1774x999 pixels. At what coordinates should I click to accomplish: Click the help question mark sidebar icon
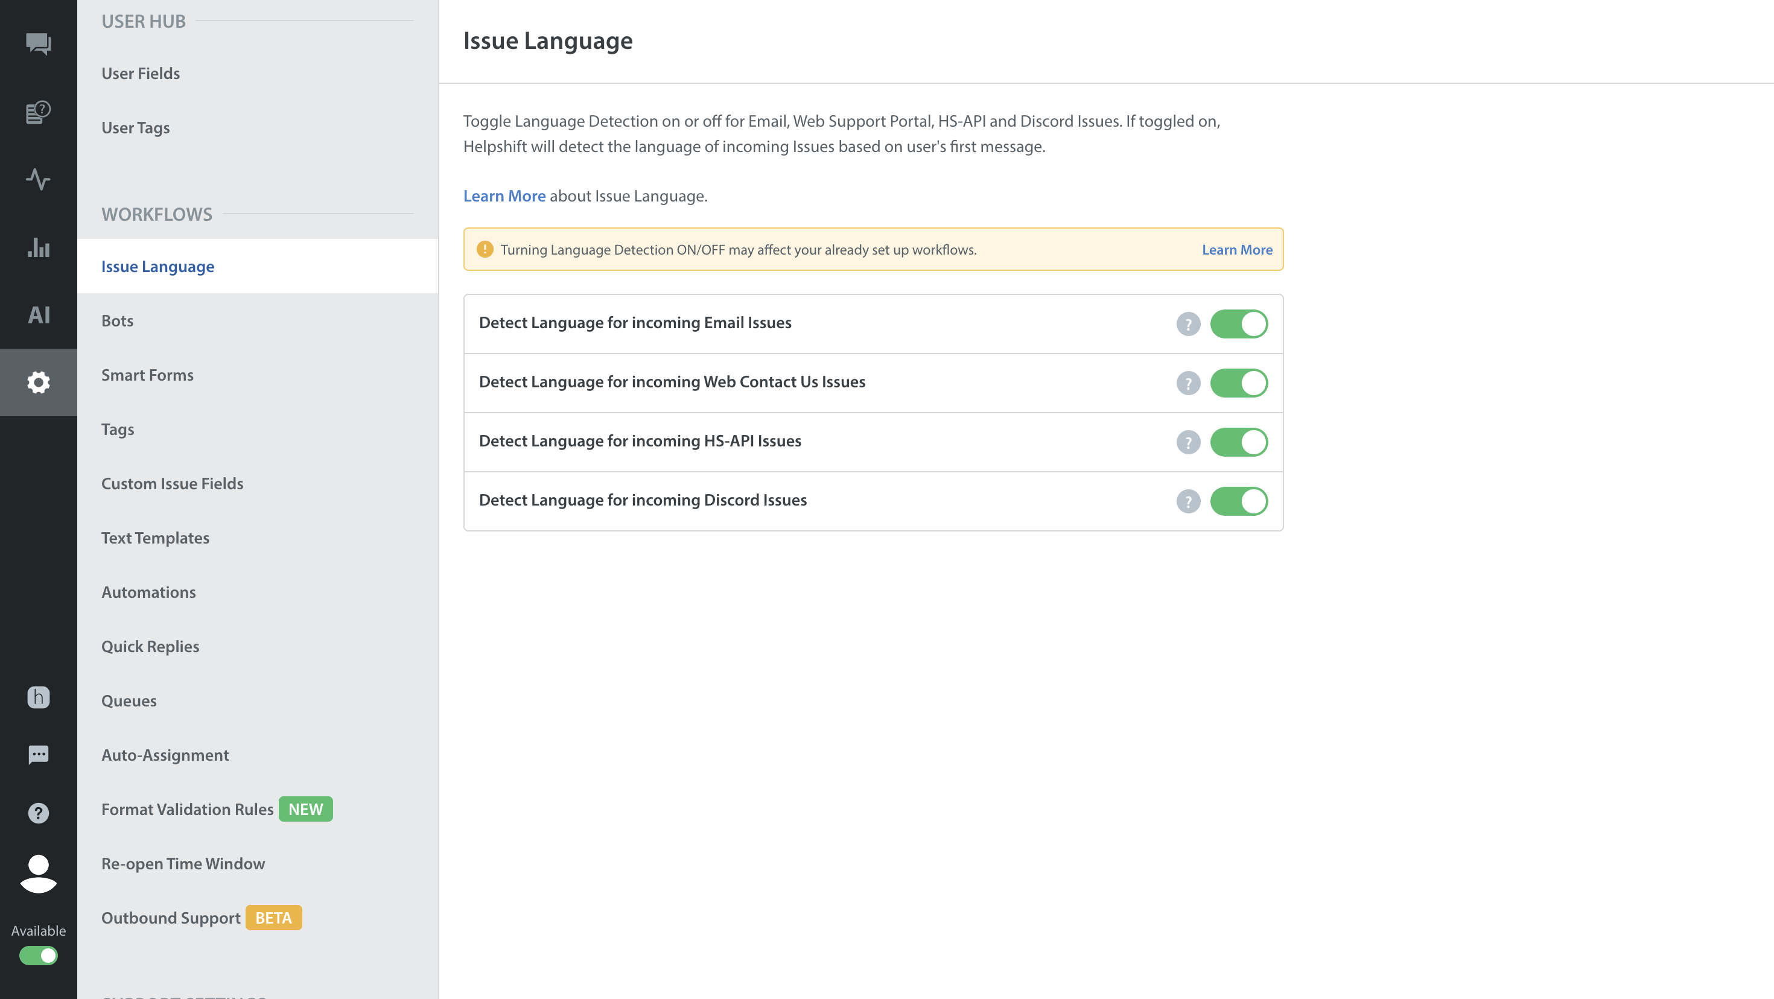[x=39, y=813]
